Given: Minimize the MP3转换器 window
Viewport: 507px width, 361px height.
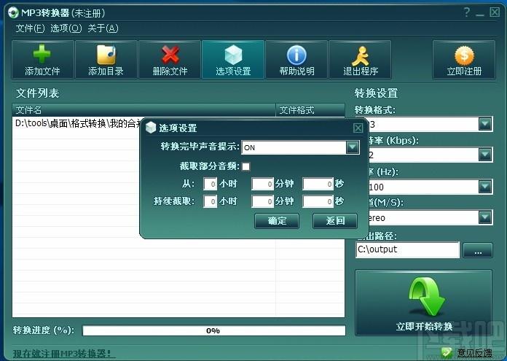Looking at the screenshot, I should coord(480,13).
